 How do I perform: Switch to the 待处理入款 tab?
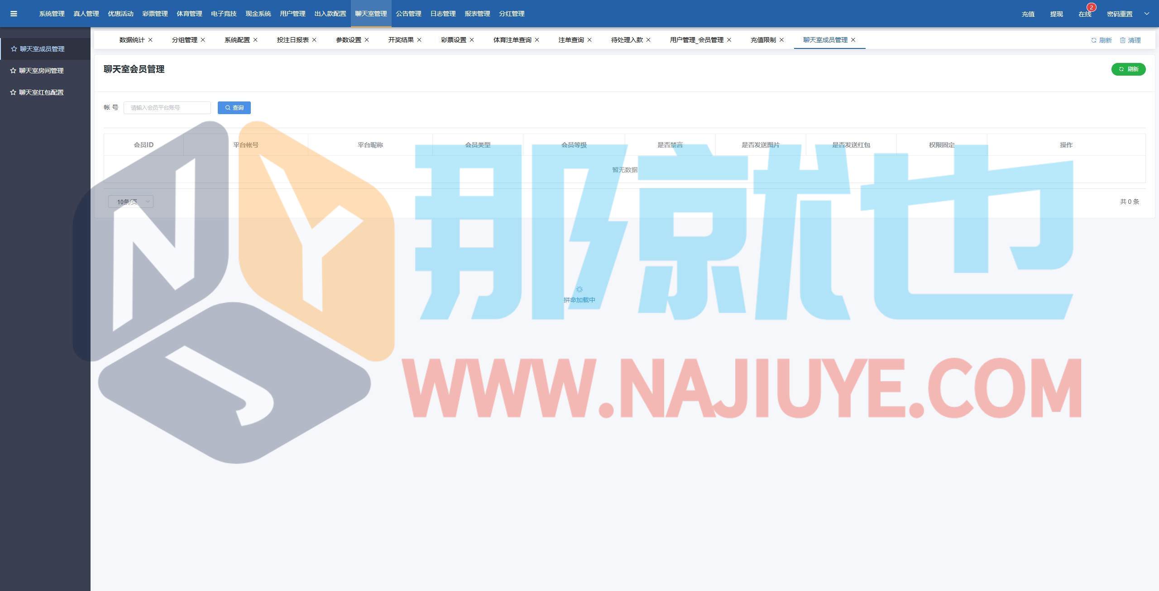pos(627,40)
